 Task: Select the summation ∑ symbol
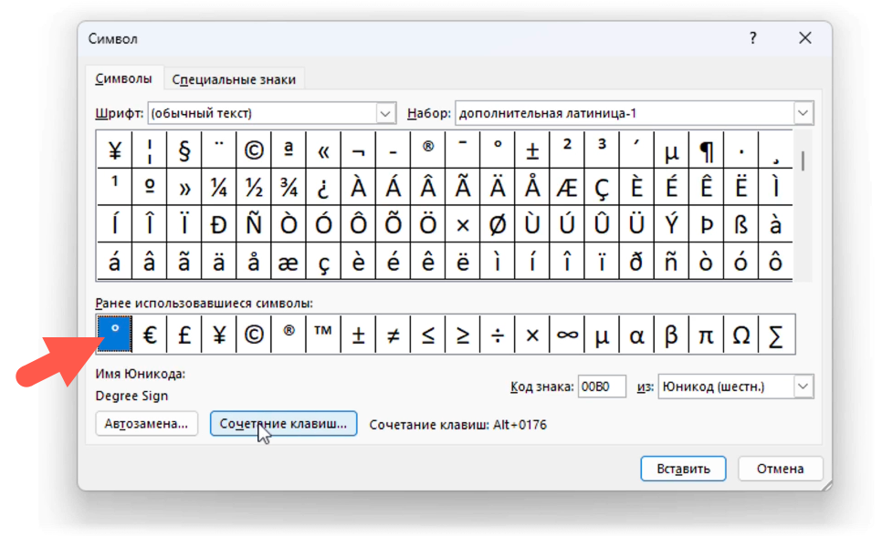[776, 335]
